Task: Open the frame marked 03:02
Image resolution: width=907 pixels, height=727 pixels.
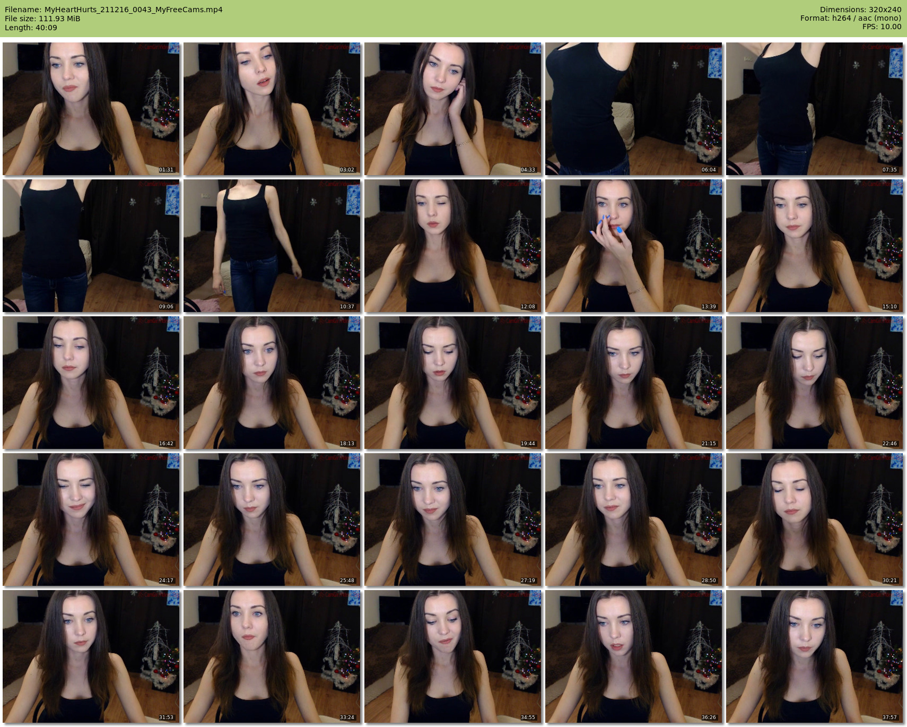Action: (x=272, y=109)
